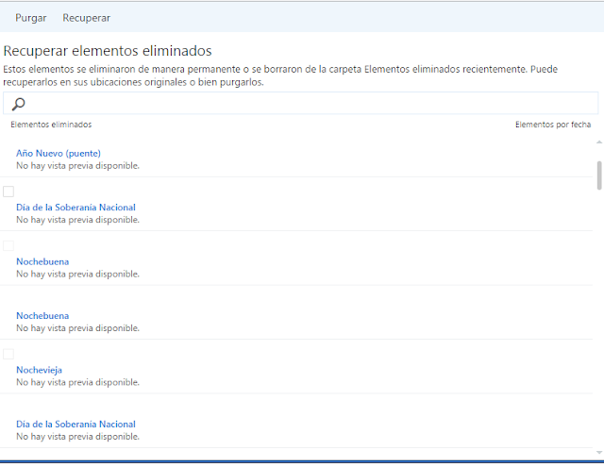Click the scrollbar up arrow
Screen dimensions: 604x467
[599, 142]
